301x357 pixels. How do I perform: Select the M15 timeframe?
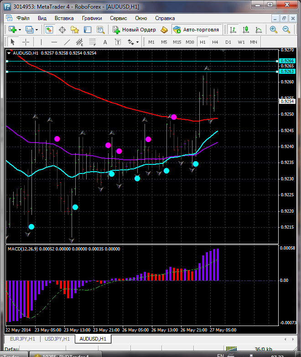[x=177, y=42]
